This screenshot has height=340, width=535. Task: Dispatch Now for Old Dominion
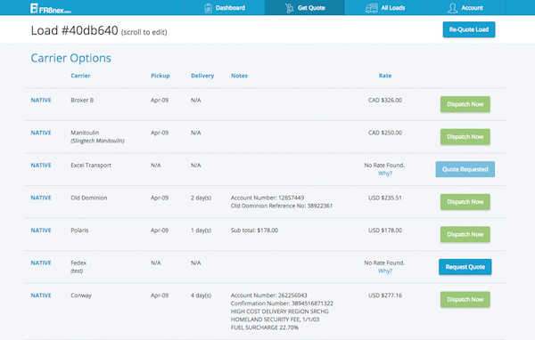465,202
